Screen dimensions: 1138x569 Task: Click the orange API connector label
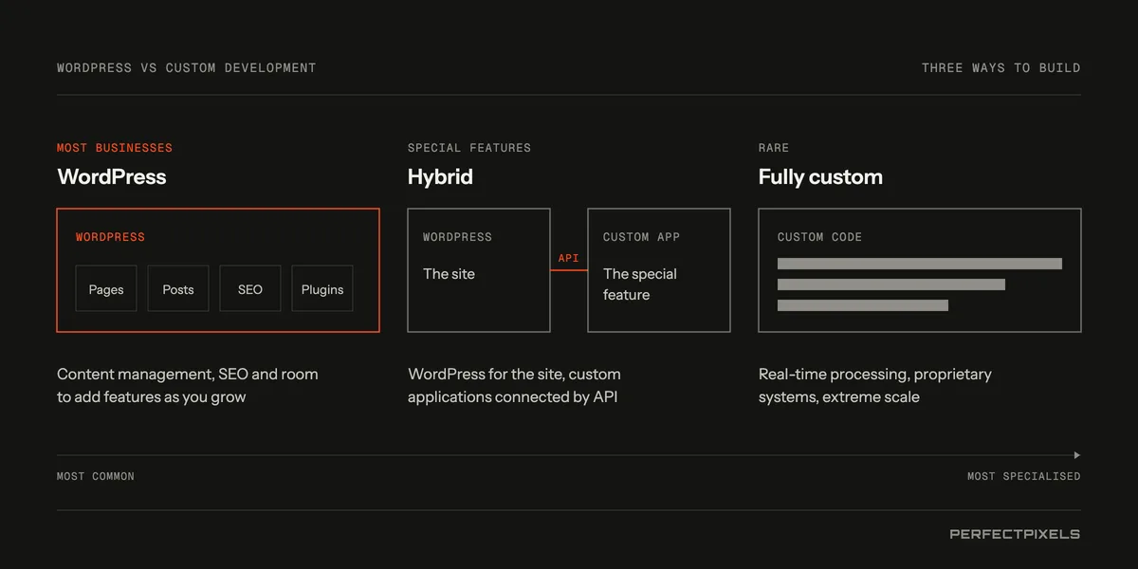pos(568,258)
